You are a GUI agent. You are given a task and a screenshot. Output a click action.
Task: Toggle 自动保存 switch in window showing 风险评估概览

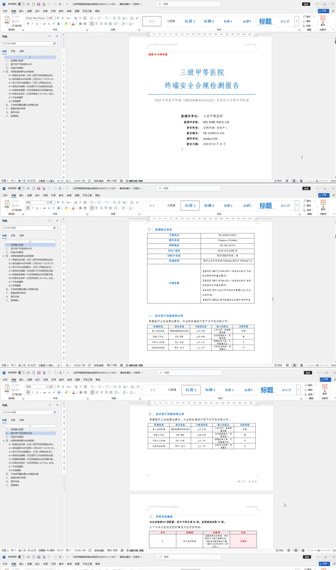click(21, 373)
